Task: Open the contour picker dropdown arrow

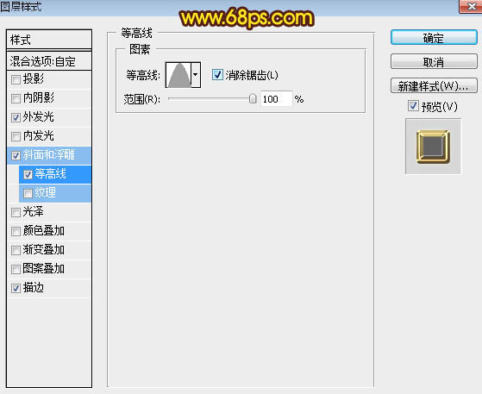Action: coord(196,75)
